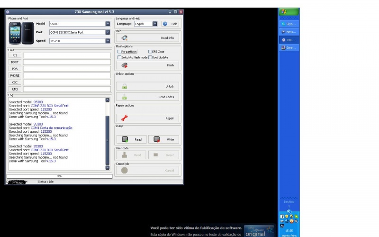Switch to the Messenger taskbar item

[x=289, y=32]
